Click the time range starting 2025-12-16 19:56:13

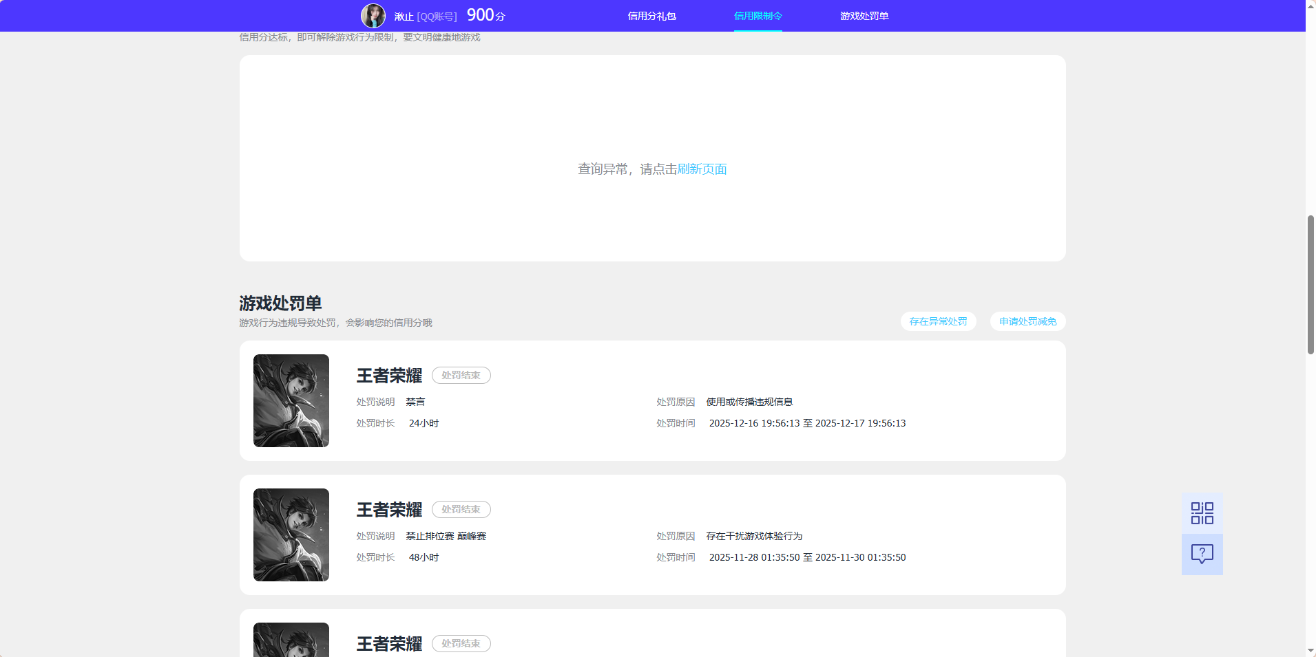(807, 423)
